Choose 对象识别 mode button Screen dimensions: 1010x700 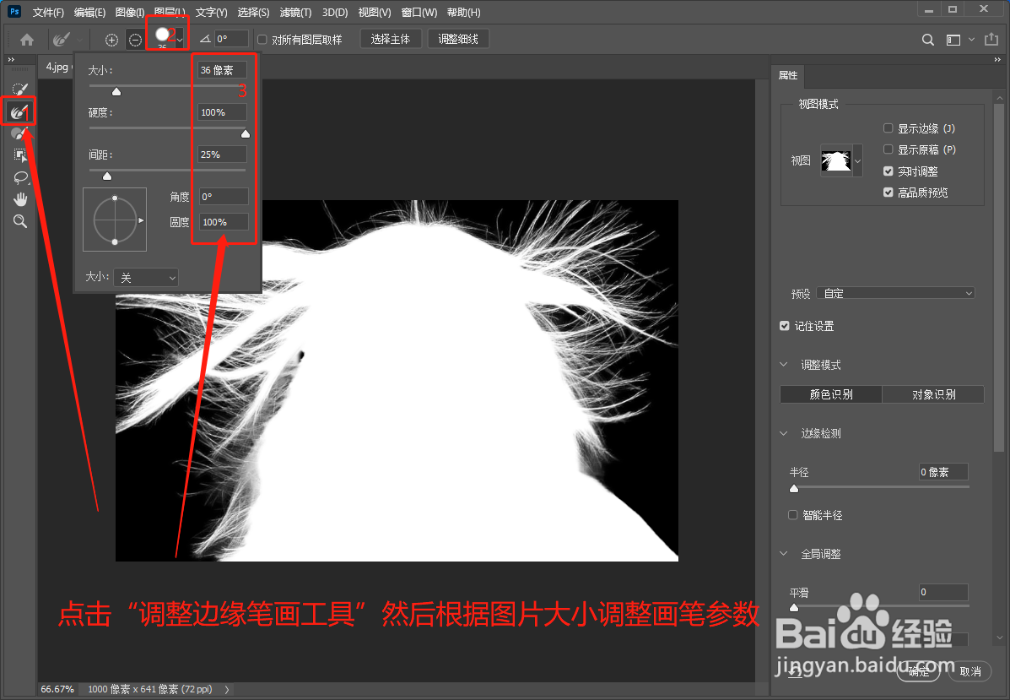pyautogui.click(x=933, y=393)
